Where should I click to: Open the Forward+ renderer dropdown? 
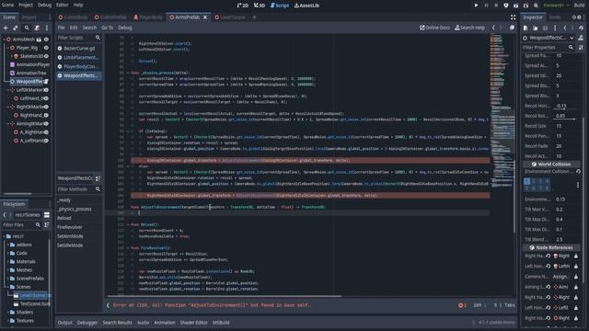click(556, 6)
